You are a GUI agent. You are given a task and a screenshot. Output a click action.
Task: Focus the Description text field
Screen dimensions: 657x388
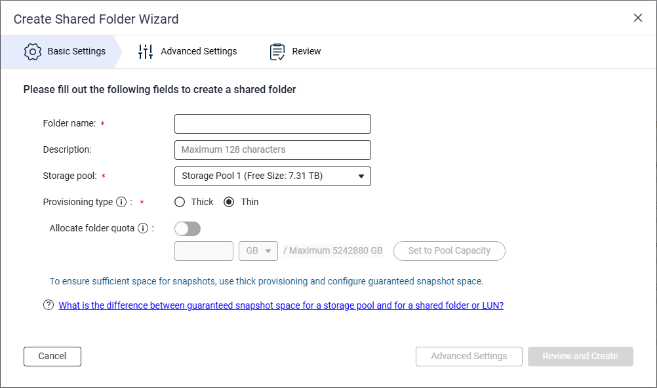point(272,150)
